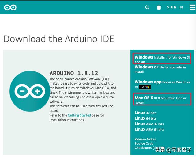The image size is (196, 157).
Task: Open the Source Code link
Action: (x=144, y=144)
